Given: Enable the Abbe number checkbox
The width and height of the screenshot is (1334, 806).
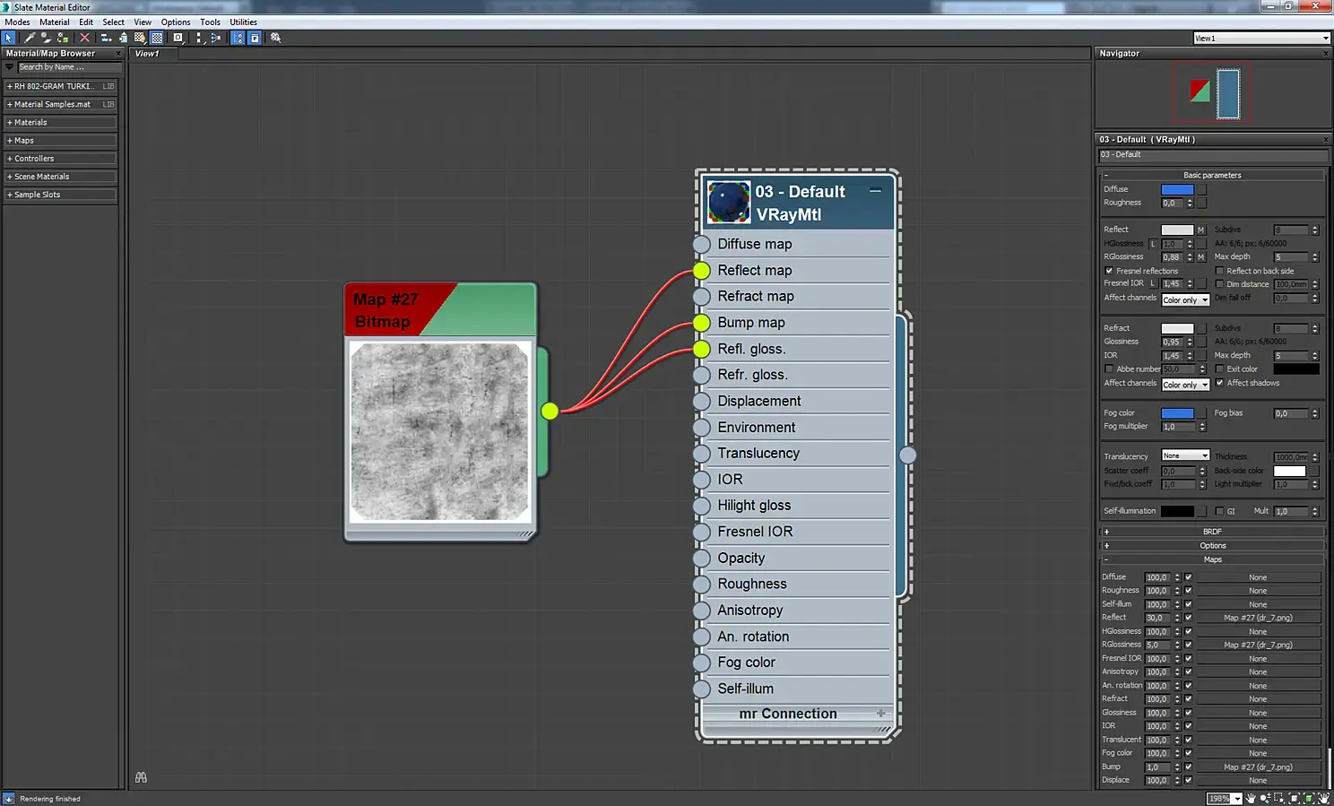Looking at the screenshot, I should tap(1109, 369).
